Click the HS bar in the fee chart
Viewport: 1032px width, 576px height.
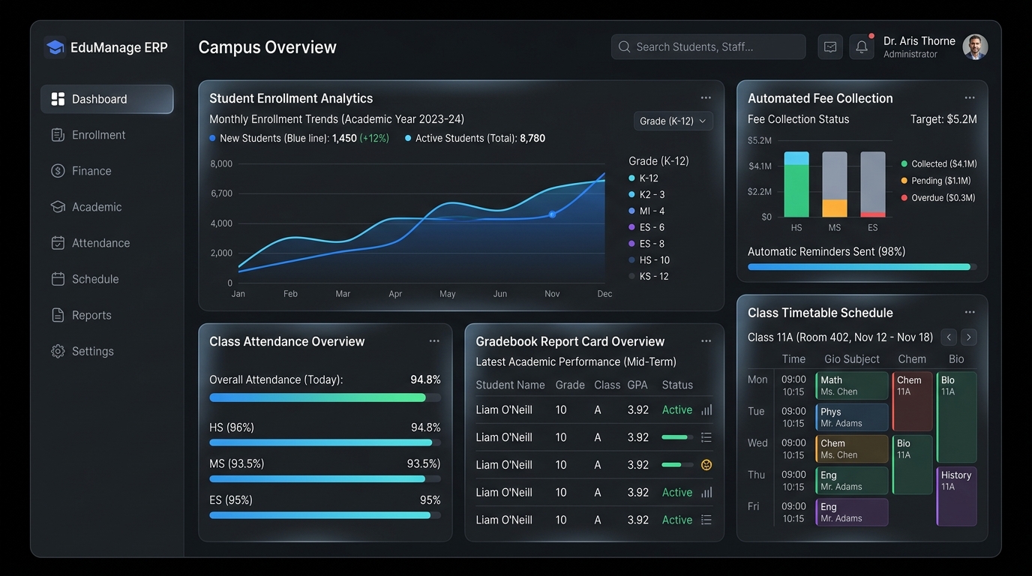[x=796, y=184]
